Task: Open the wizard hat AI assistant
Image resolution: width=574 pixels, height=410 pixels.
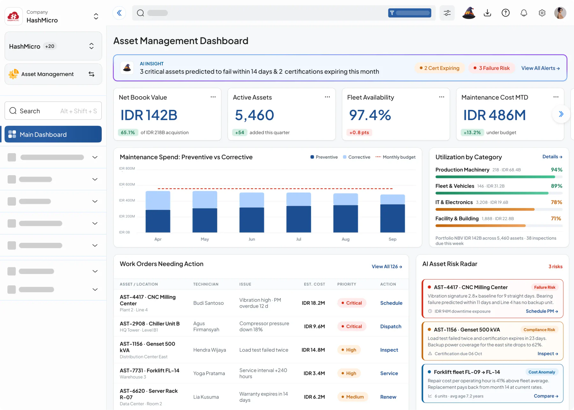Action: coord(469,13)
